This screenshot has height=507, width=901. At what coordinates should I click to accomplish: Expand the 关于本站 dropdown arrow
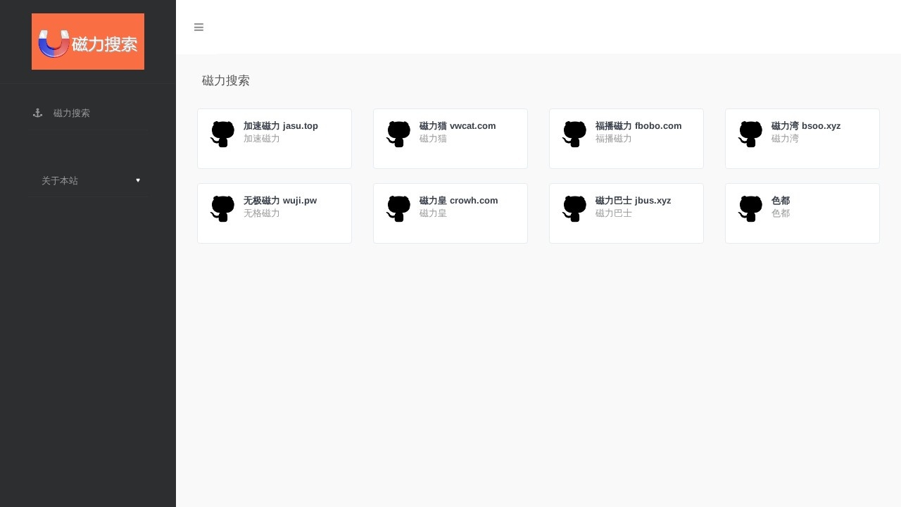[138, 180]
